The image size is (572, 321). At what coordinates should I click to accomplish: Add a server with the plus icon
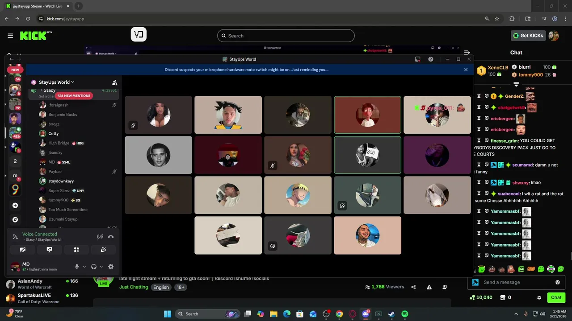[x=15, y=206]
